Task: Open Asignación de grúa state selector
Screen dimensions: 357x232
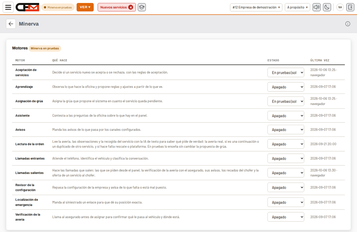Action: click(286, 101)
